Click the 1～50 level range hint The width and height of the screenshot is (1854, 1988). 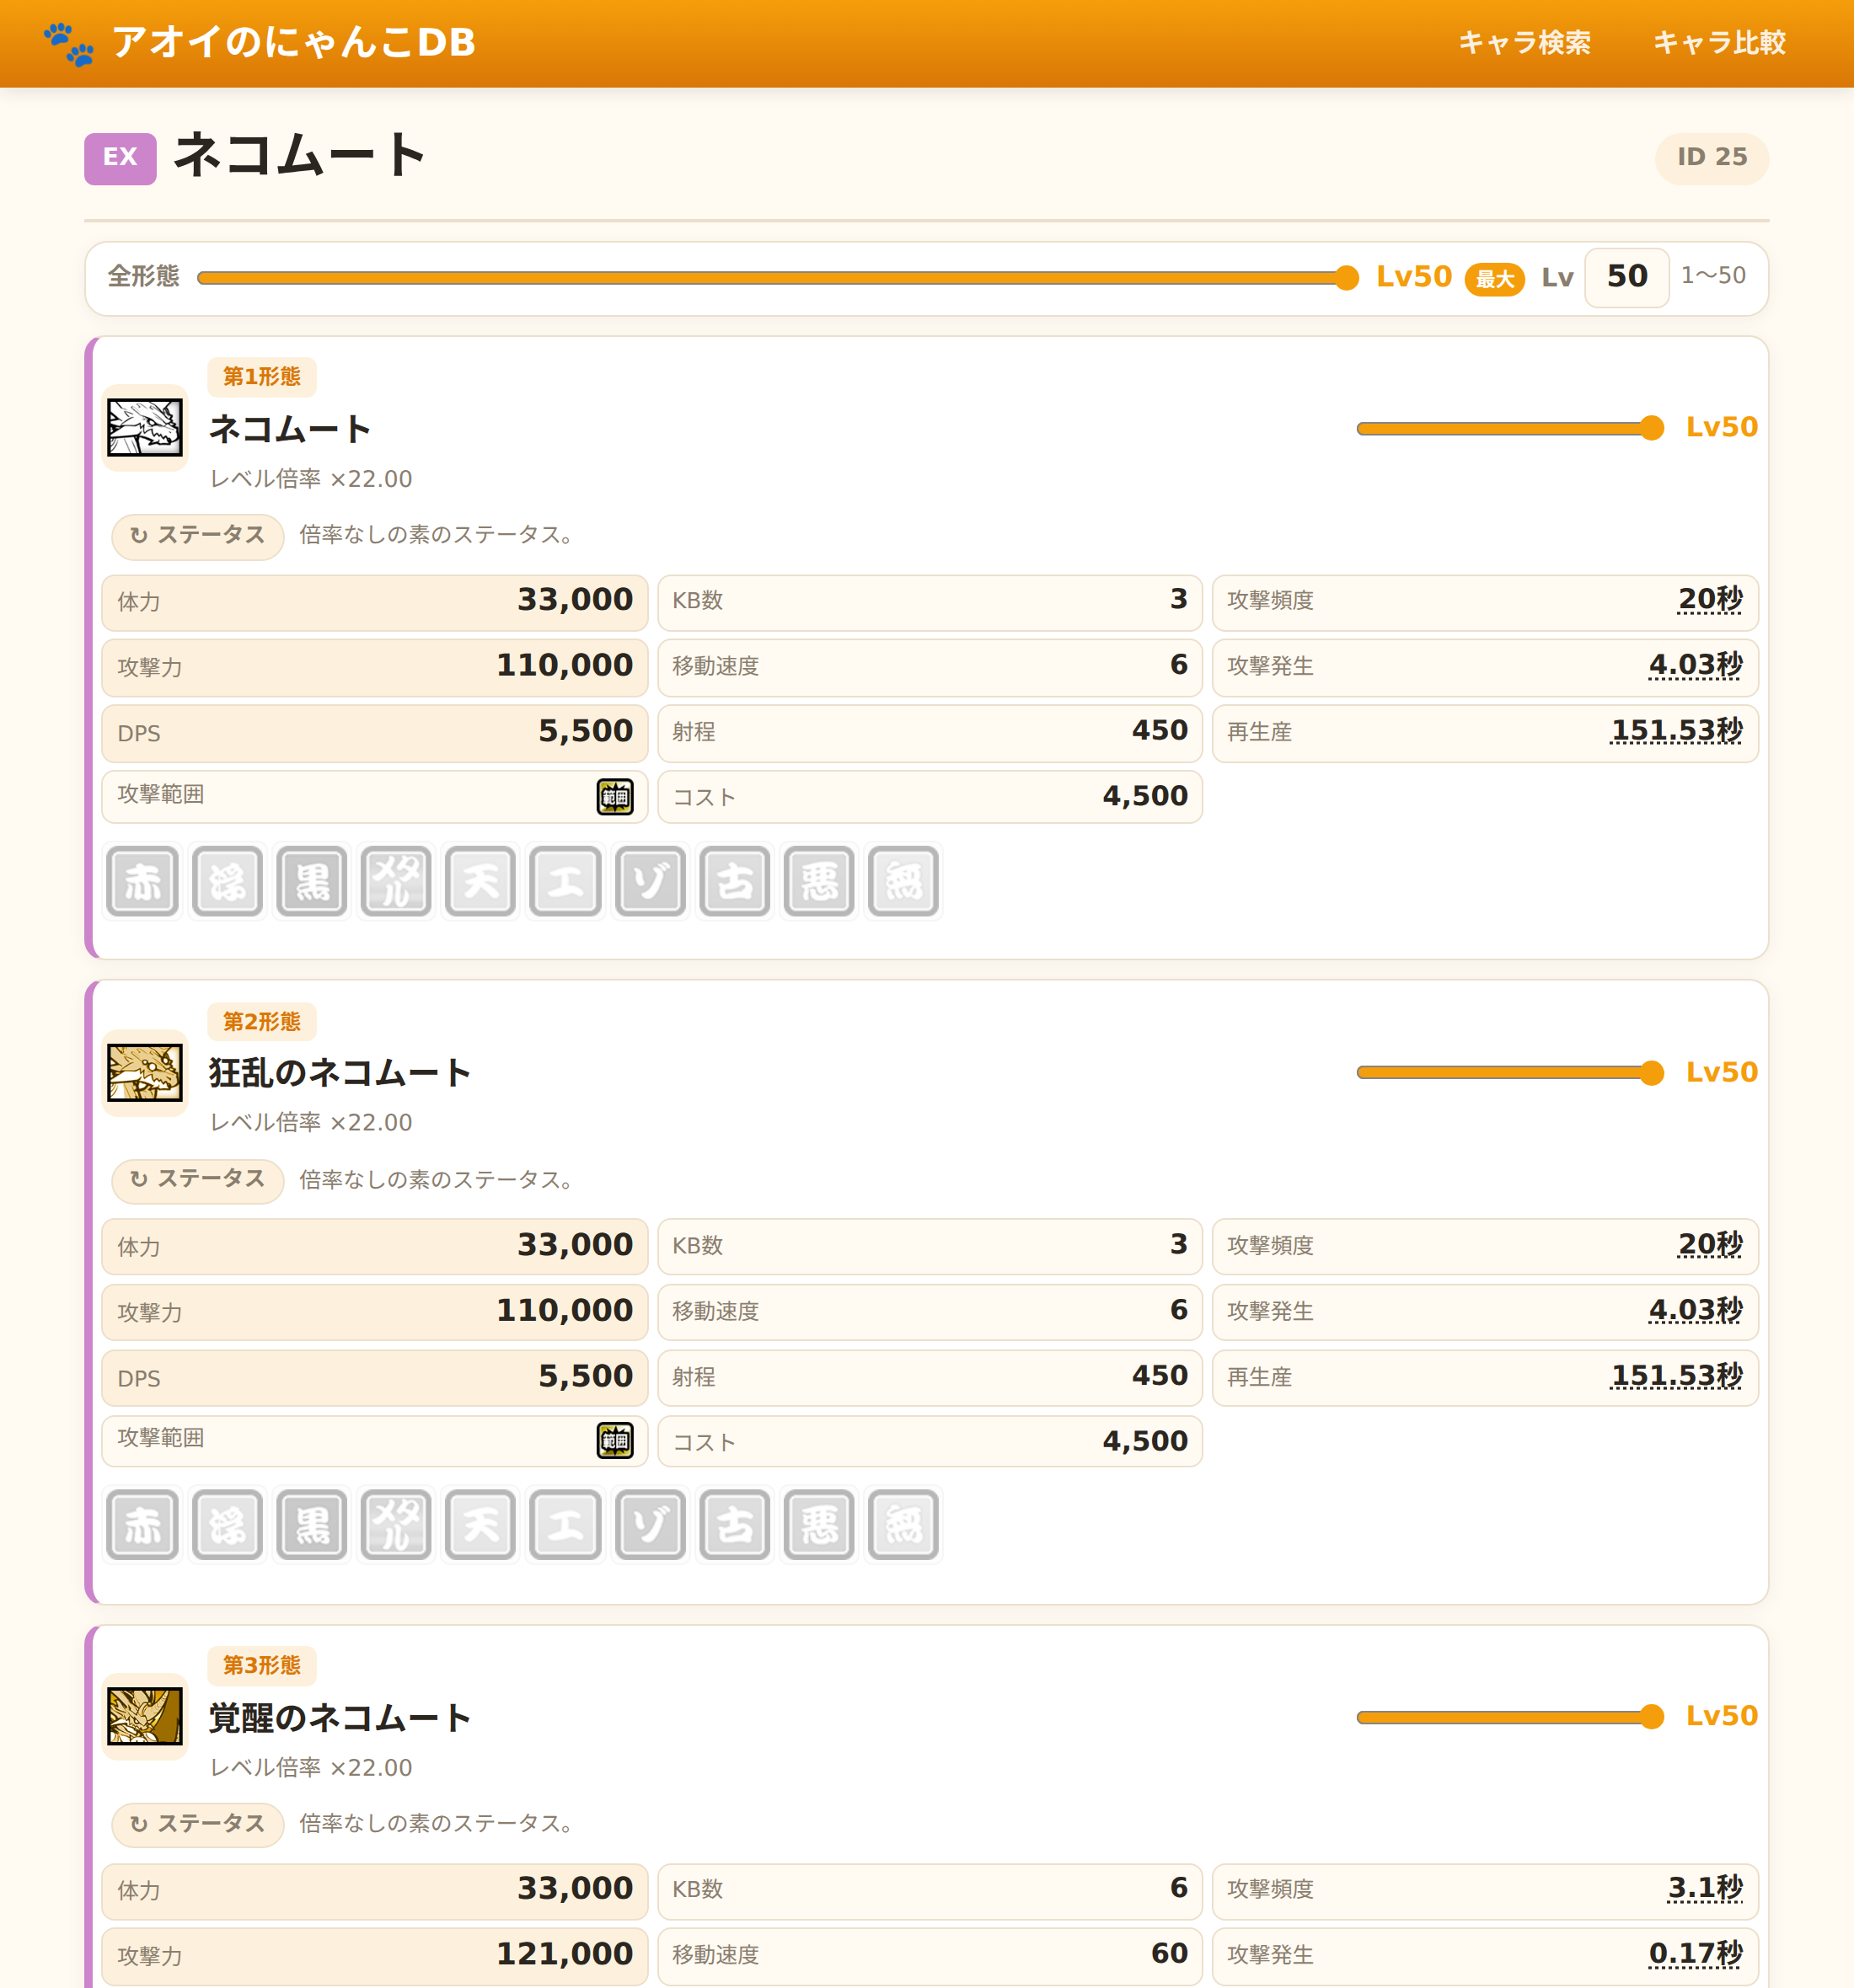coord(1713,276)
